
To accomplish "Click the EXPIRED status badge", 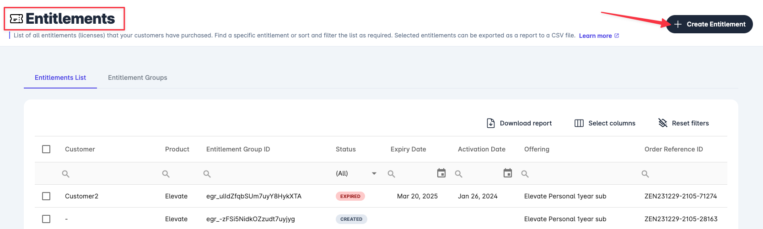I will click(x=350, y=196).
